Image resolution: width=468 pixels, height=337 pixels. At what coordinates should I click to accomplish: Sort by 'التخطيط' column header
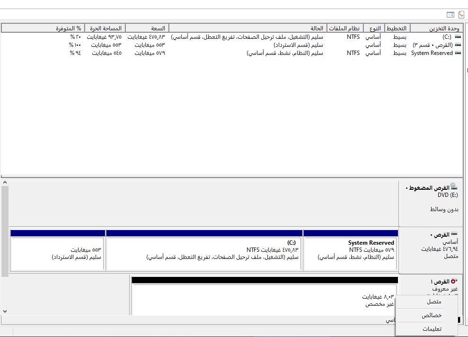tap(397, 28)
